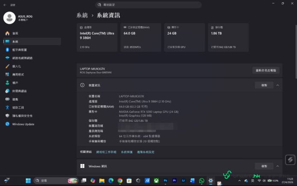Open WhatsApp from taskbar

202,181
